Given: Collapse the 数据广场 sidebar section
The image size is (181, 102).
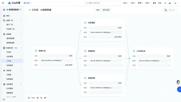Looking at the screenshot, I should pos(21,20).
